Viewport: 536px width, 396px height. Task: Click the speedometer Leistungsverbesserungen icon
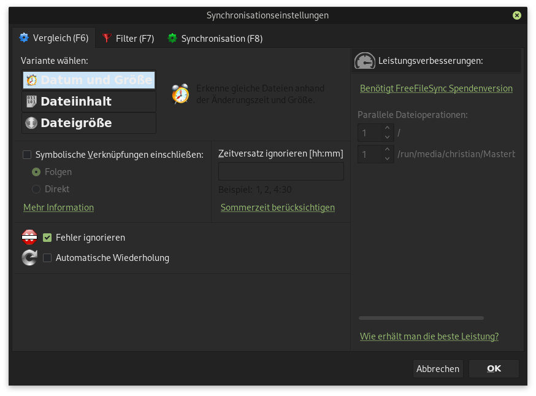point(365,61)
